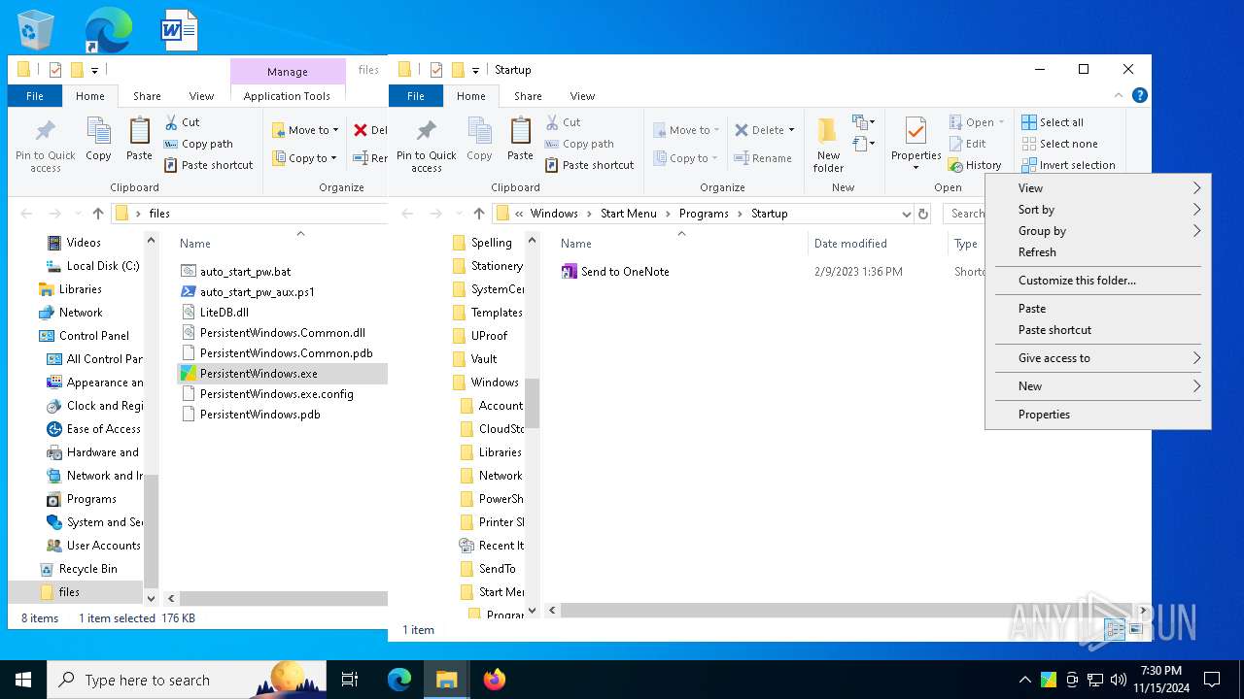The height and width of the screenshot is (699, 1244).
Task: Click Copy icon in files window ribbon
Action: point(98,139)
